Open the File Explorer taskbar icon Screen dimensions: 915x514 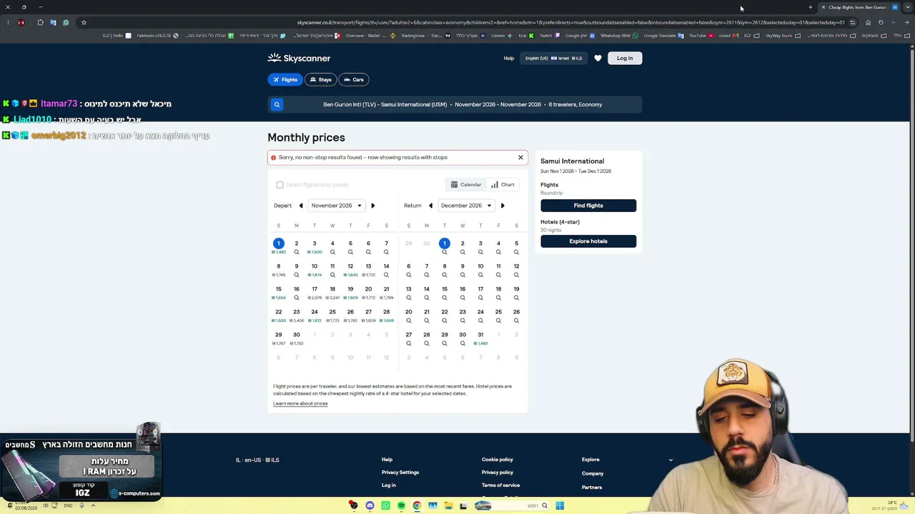(448, 505)
